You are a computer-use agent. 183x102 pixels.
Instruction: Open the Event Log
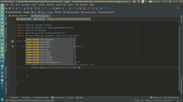[x=156, y=97]
